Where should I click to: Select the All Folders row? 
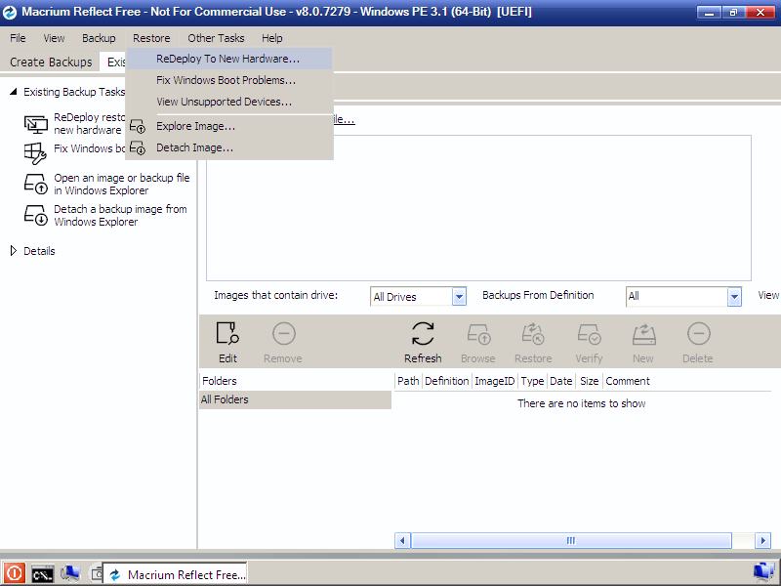click(x=295, y=399)
